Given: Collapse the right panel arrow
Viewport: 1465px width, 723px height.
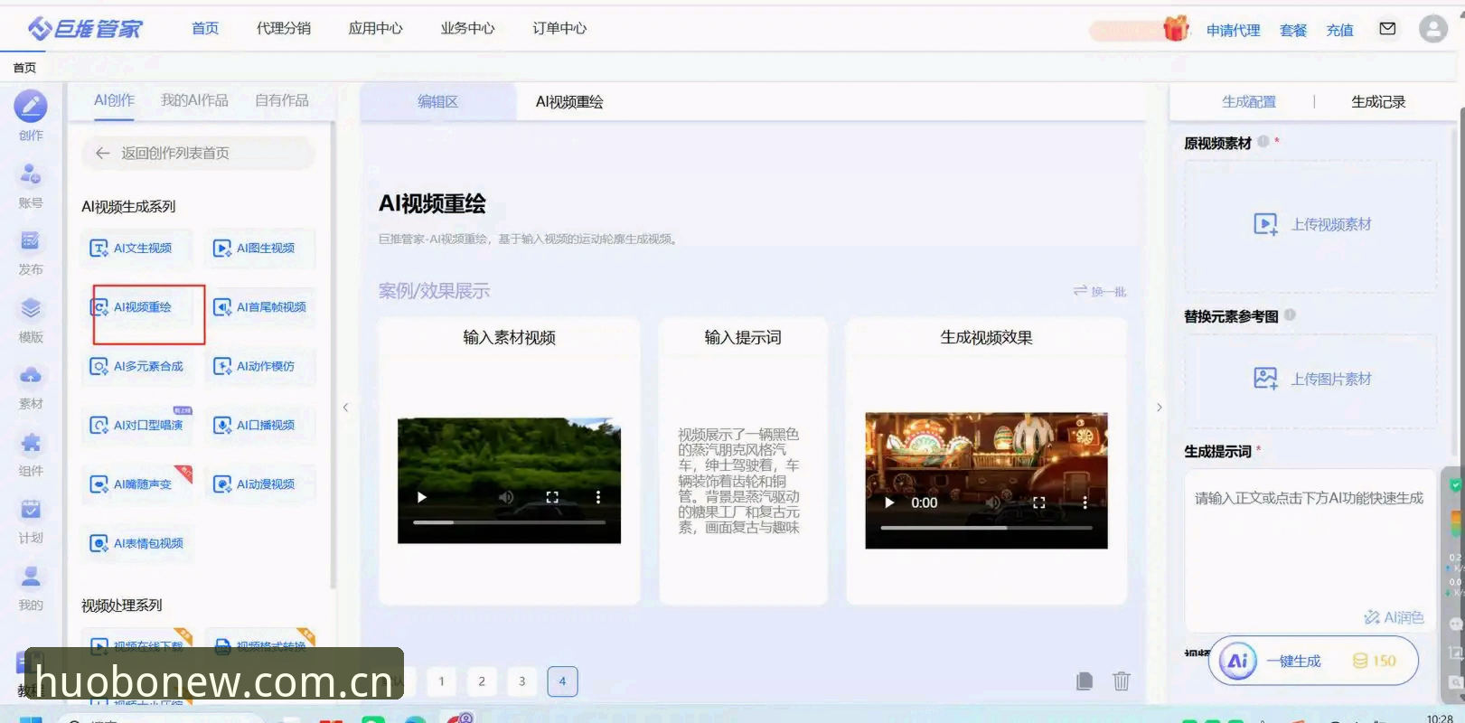Looking at the screenshot, I should (1160, 408).
